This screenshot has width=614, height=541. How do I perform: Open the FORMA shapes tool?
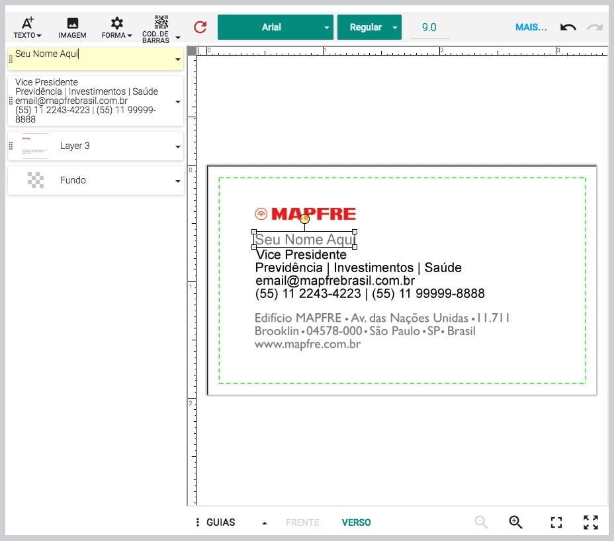116,27
